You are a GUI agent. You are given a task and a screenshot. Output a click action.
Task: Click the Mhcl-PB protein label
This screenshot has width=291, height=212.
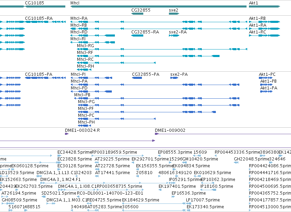click(82, 95)
